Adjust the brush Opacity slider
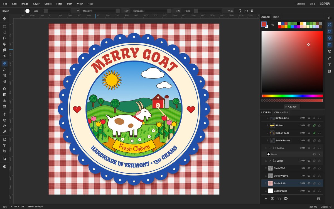The image size is (334, 209). point(107,11)
